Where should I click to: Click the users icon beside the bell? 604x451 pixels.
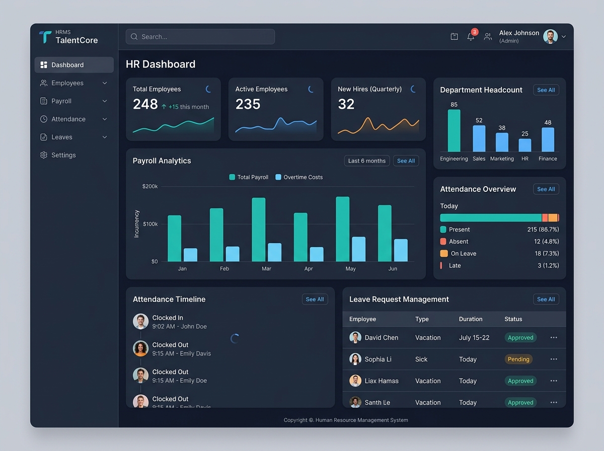click(488, 36)
